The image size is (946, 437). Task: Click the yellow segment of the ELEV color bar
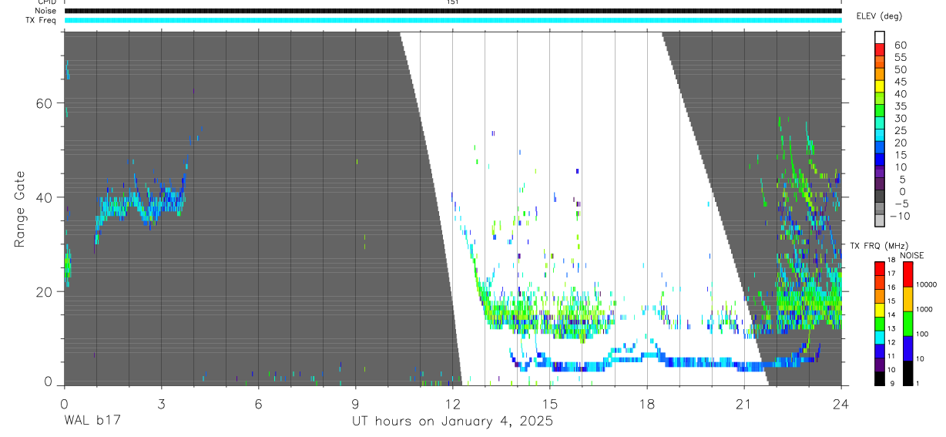point(881,87)
